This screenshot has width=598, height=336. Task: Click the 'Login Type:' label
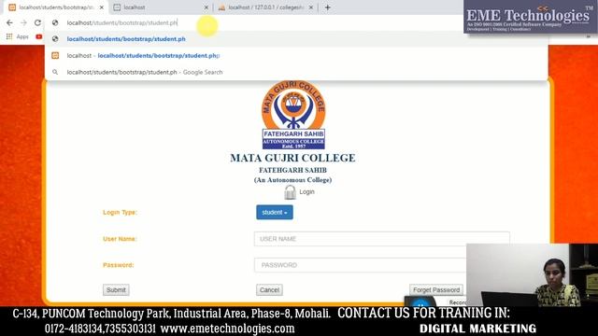[x=121, y=212]
